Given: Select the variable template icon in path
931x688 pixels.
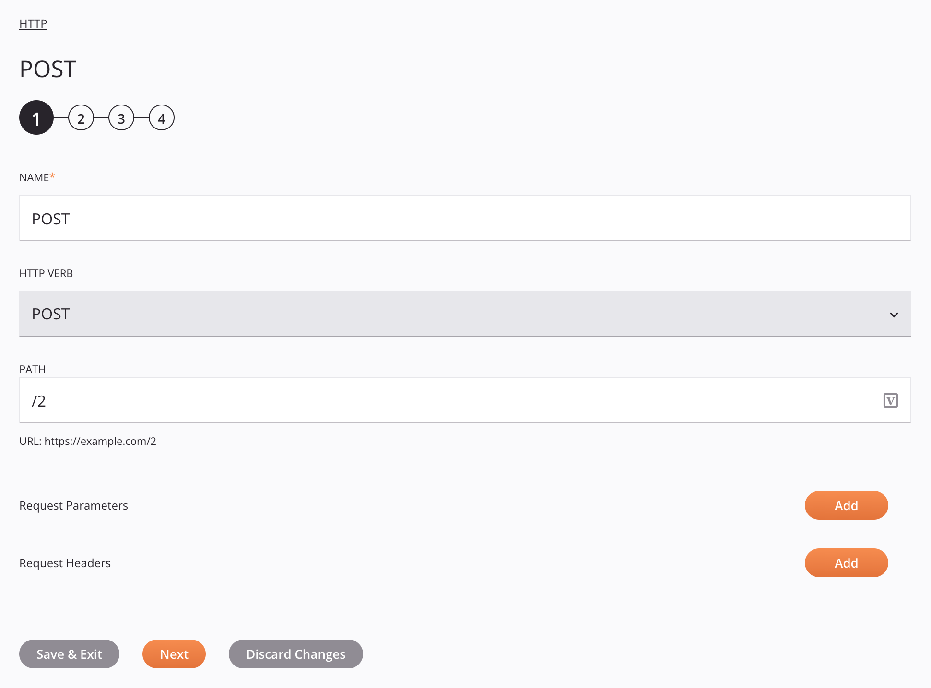Looking at the screenshot, I should point(891,400).
